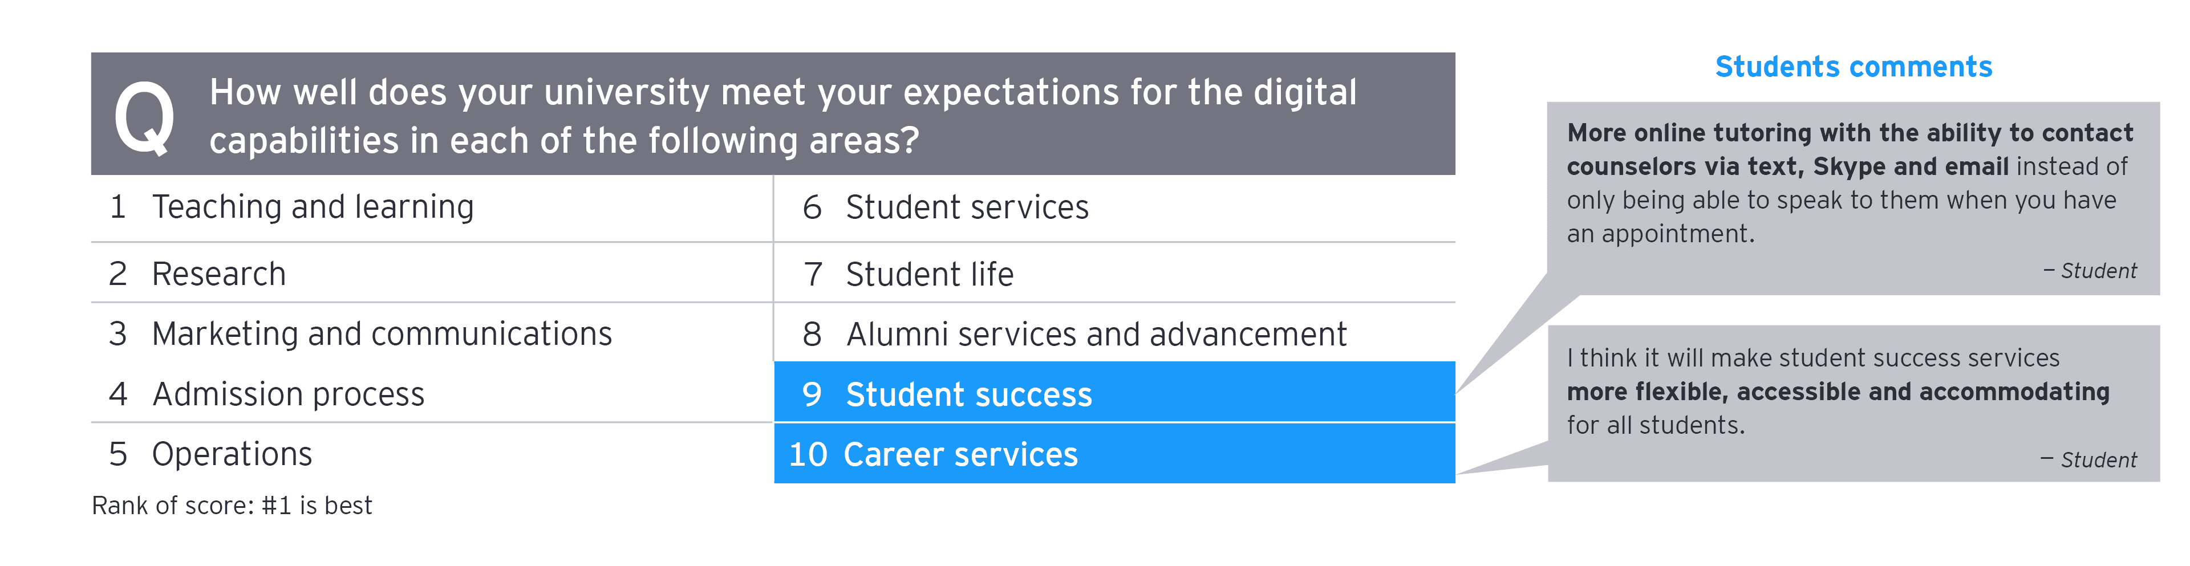
Task: Click the Student life row
Action: 929,275
